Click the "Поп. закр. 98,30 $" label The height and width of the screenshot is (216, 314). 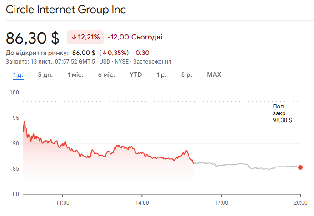[279, 113]
